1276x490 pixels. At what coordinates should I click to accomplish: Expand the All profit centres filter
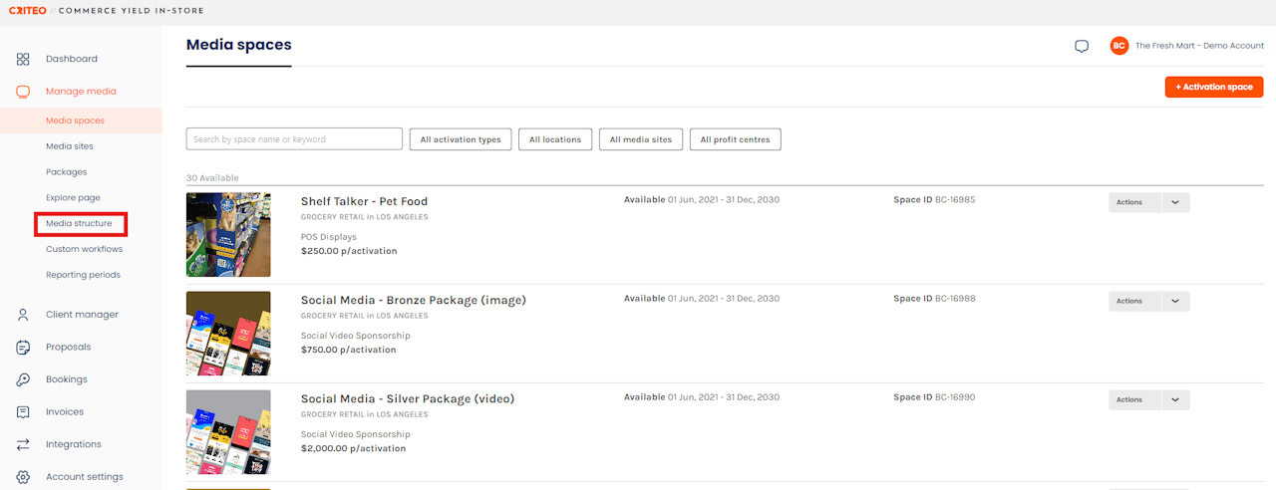pos(735,139)
